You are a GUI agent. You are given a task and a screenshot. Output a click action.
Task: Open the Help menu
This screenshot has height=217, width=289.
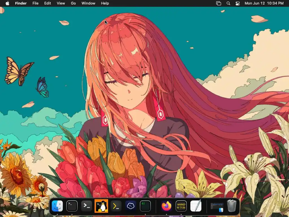click(x=105, y=3)
